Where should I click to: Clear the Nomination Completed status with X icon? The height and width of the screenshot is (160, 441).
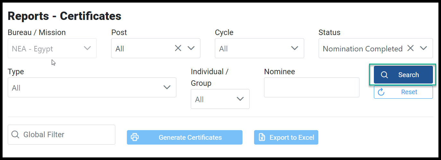[x=410, y=48]
